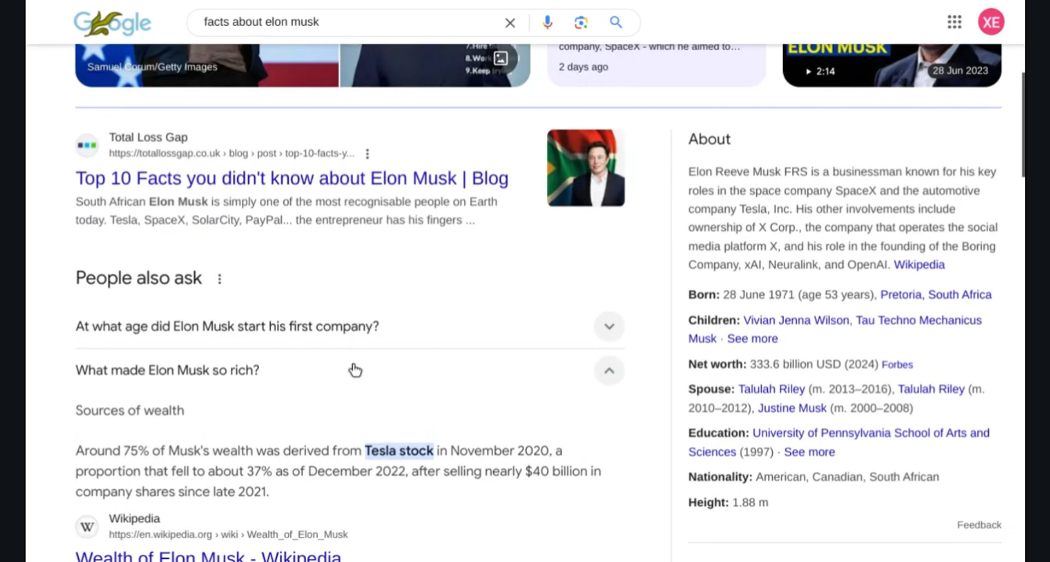Open Pretoria, South Africa link
Screen dimensions: 1050x562
click(x=936, y=295)
